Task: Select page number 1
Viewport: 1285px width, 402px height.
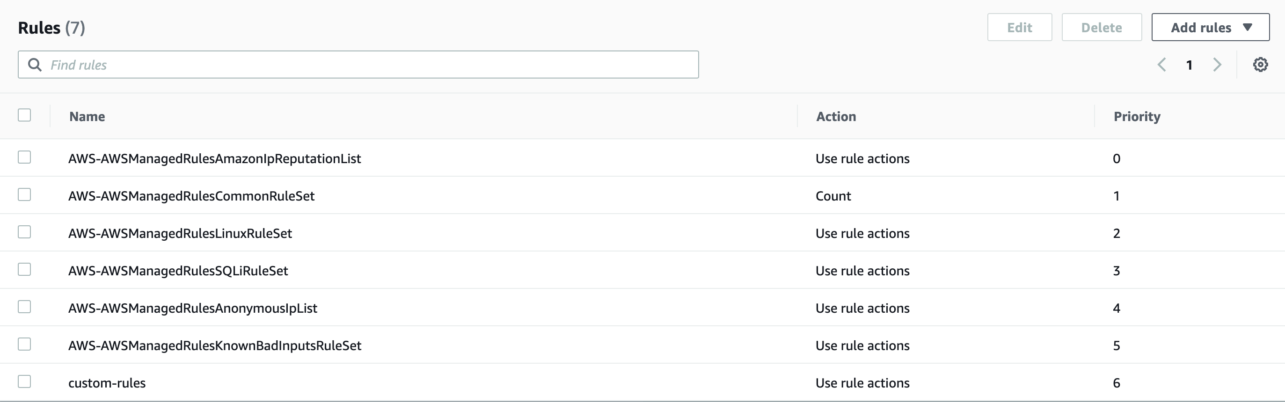Action: point(1189,65)
